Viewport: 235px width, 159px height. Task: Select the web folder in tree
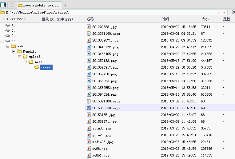20,46
